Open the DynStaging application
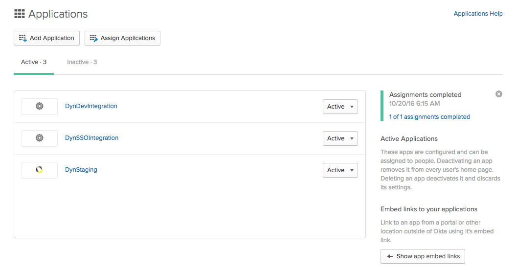 (81, 170)
